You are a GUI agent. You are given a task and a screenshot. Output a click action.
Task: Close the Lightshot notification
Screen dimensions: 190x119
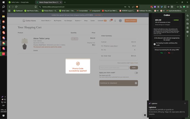coord(185,103)
